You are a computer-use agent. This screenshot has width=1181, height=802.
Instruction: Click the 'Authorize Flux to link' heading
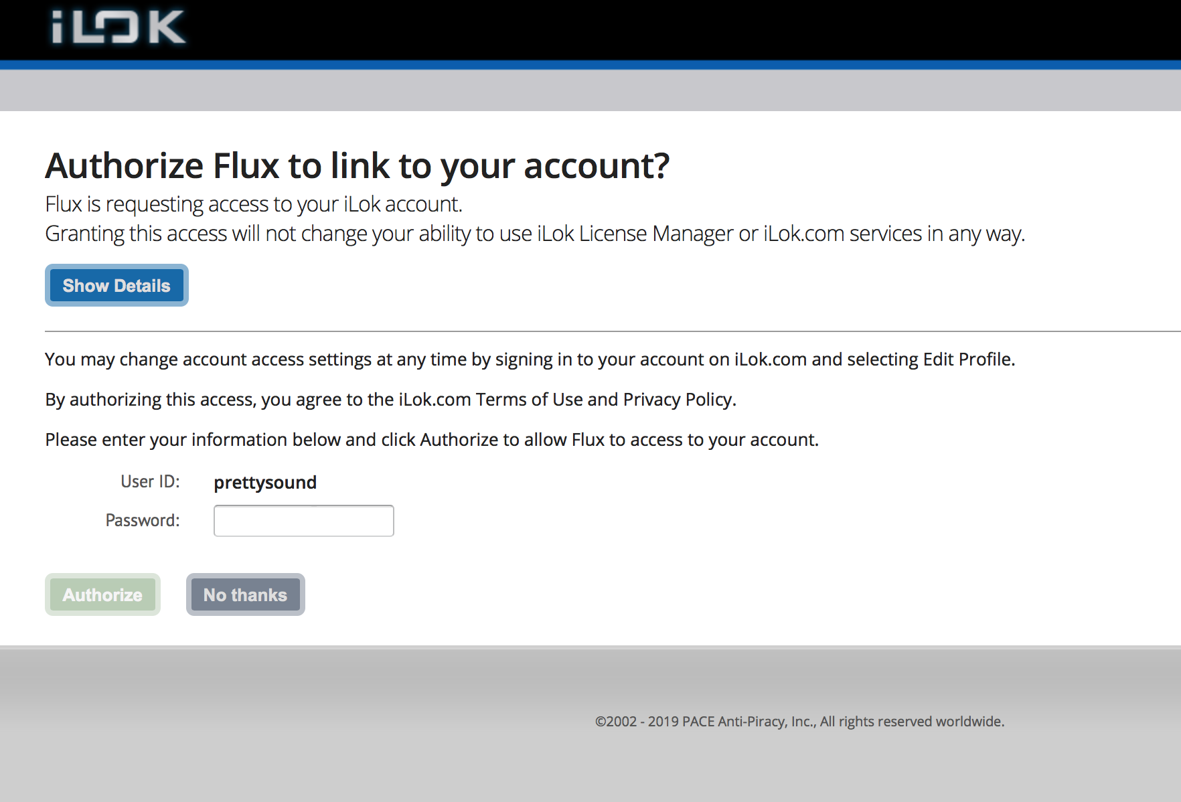(x=357, y=166)
